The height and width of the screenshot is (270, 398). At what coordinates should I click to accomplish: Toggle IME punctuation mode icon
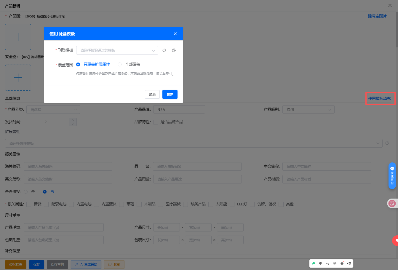(328, 263)
